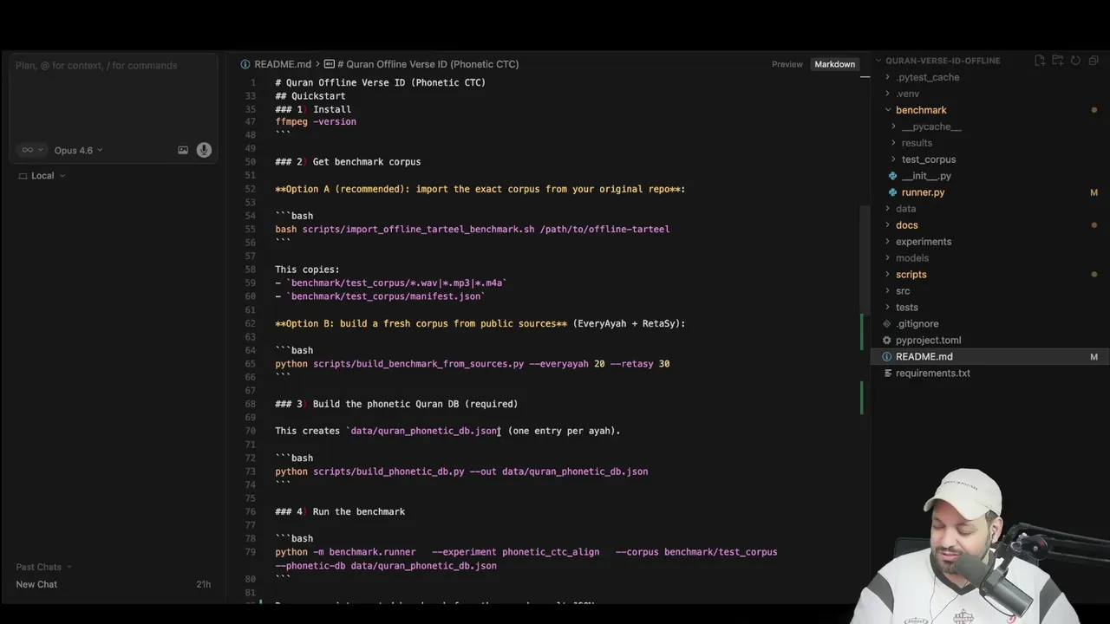Viewport: 1110px width, 624px height.
Task: Click the build_phonetic_db.py command line
Action: pos(461,471)
